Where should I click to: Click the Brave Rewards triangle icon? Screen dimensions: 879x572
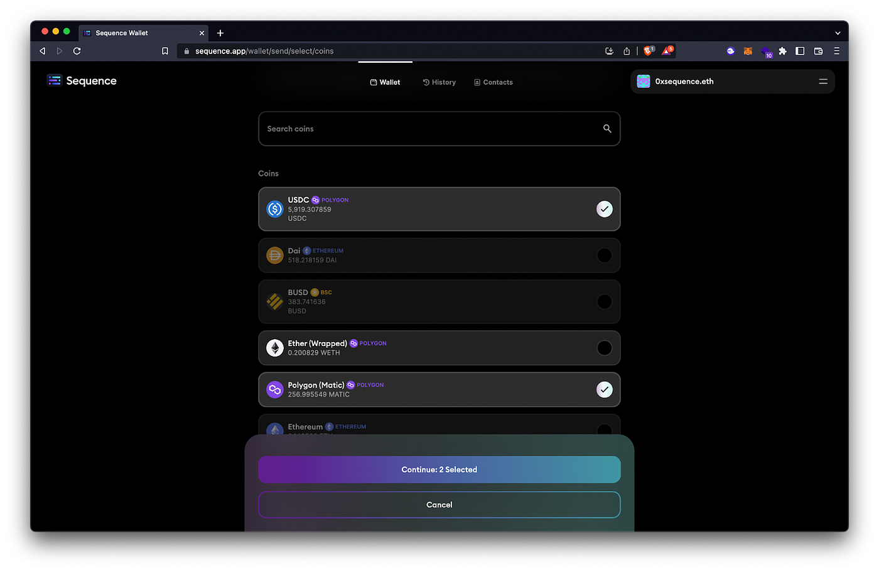[667, 50]
